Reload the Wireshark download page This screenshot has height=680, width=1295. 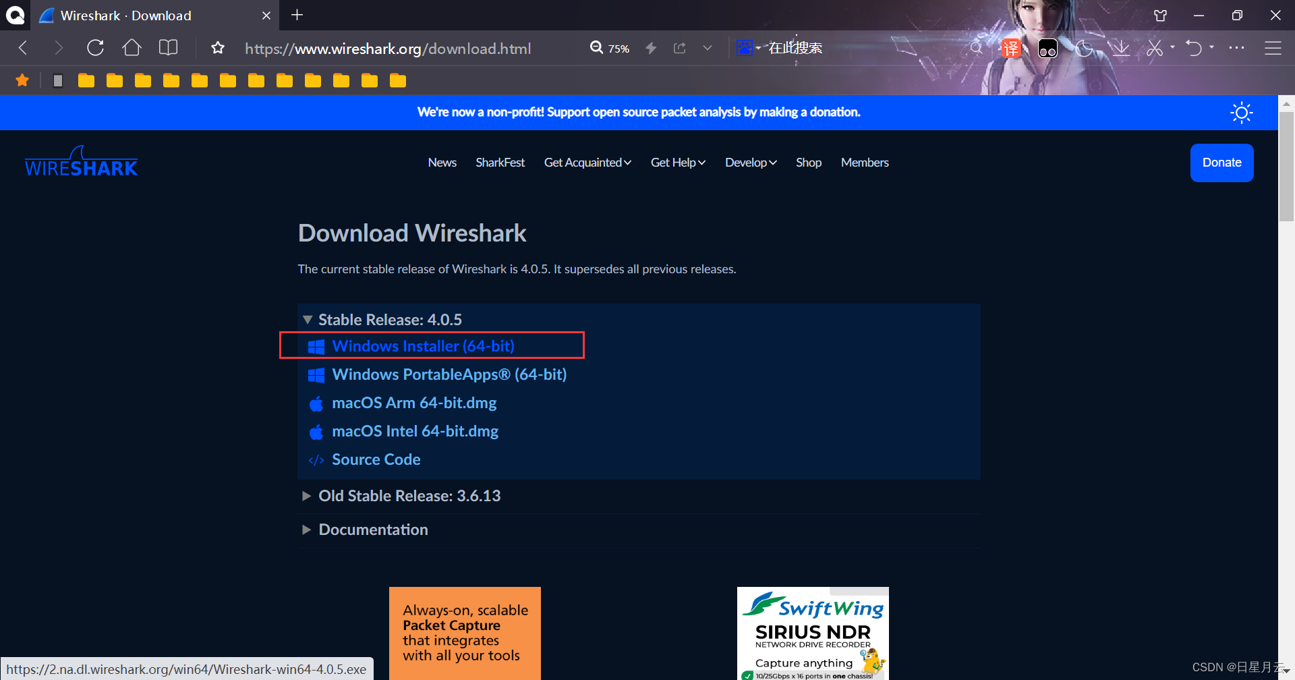click(x=95, y=48)
